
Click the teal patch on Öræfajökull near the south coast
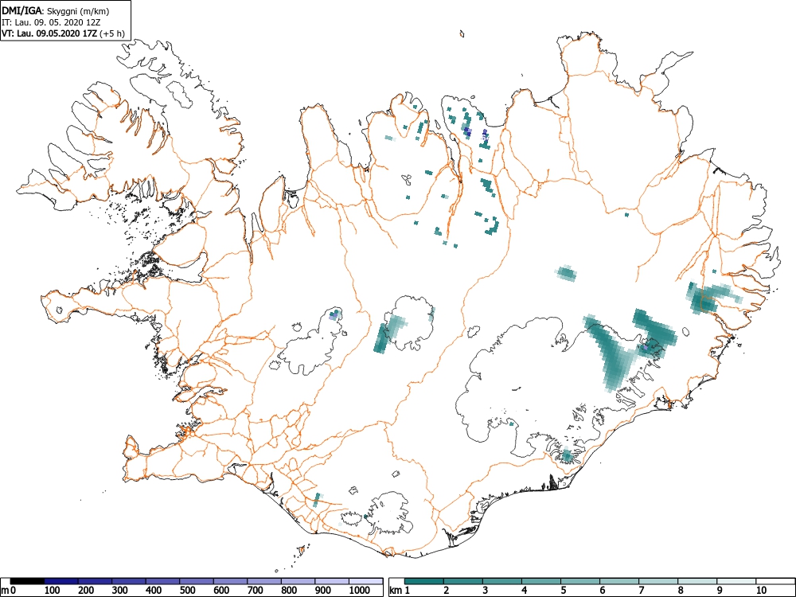pyautogui.click(x=567, y=456)
